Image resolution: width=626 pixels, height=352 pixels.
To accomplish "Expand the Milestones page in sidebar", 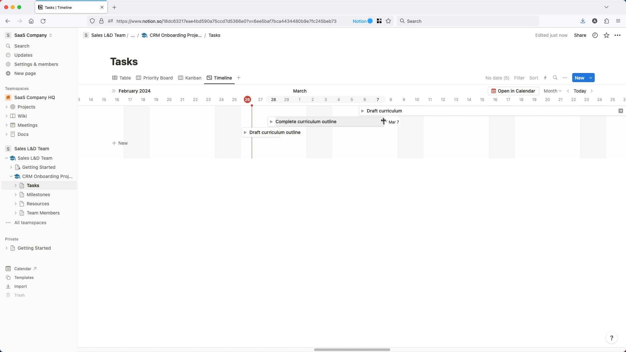I will pyautogui.click(x=16, y=195).
